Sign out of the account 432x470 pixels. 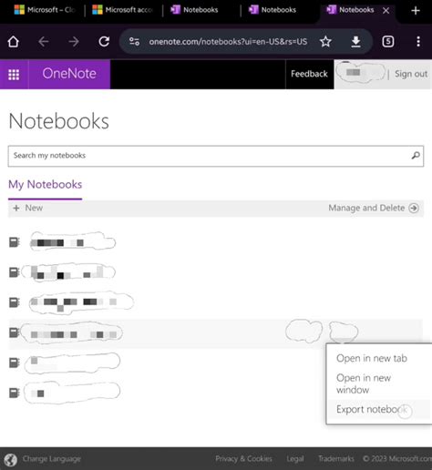pyautogui.click(x=411, y=74)
